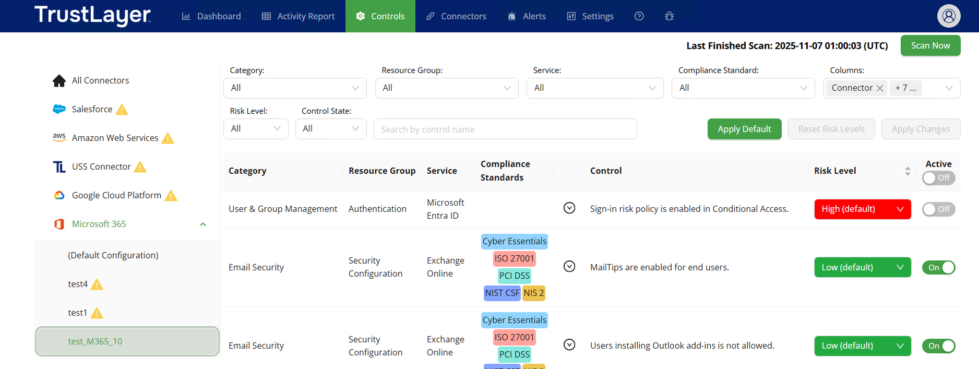979x369 pixels.
Task: Open the Category filter dropdown
Action: click(x=295, y=88)
